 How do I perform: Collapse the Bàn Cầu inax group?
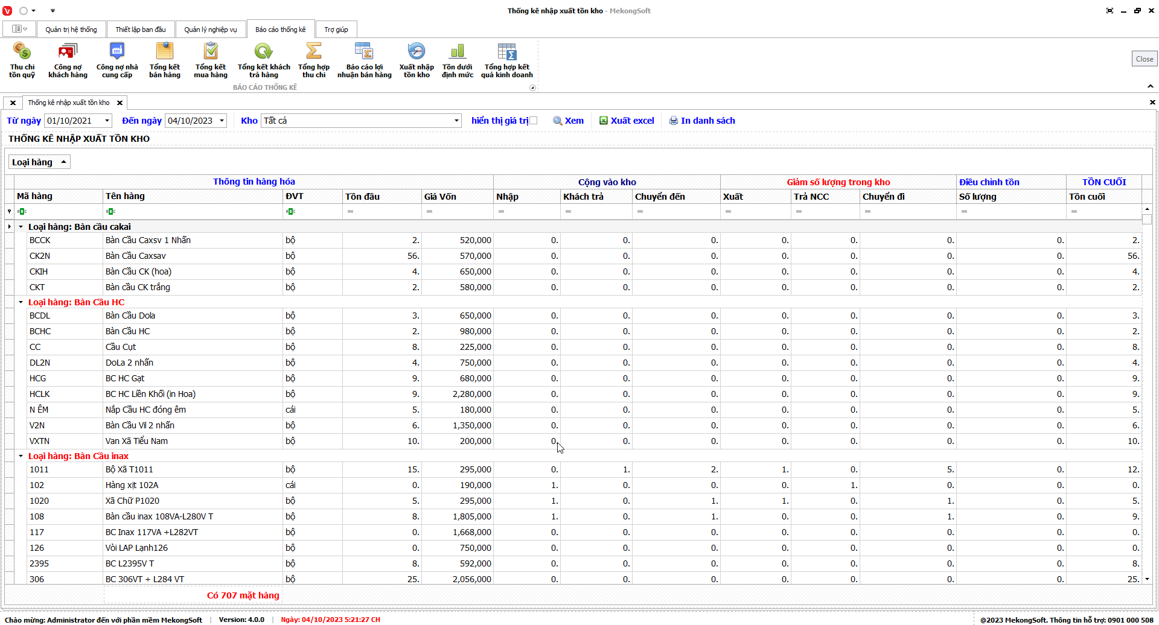(x=21, y=456)
